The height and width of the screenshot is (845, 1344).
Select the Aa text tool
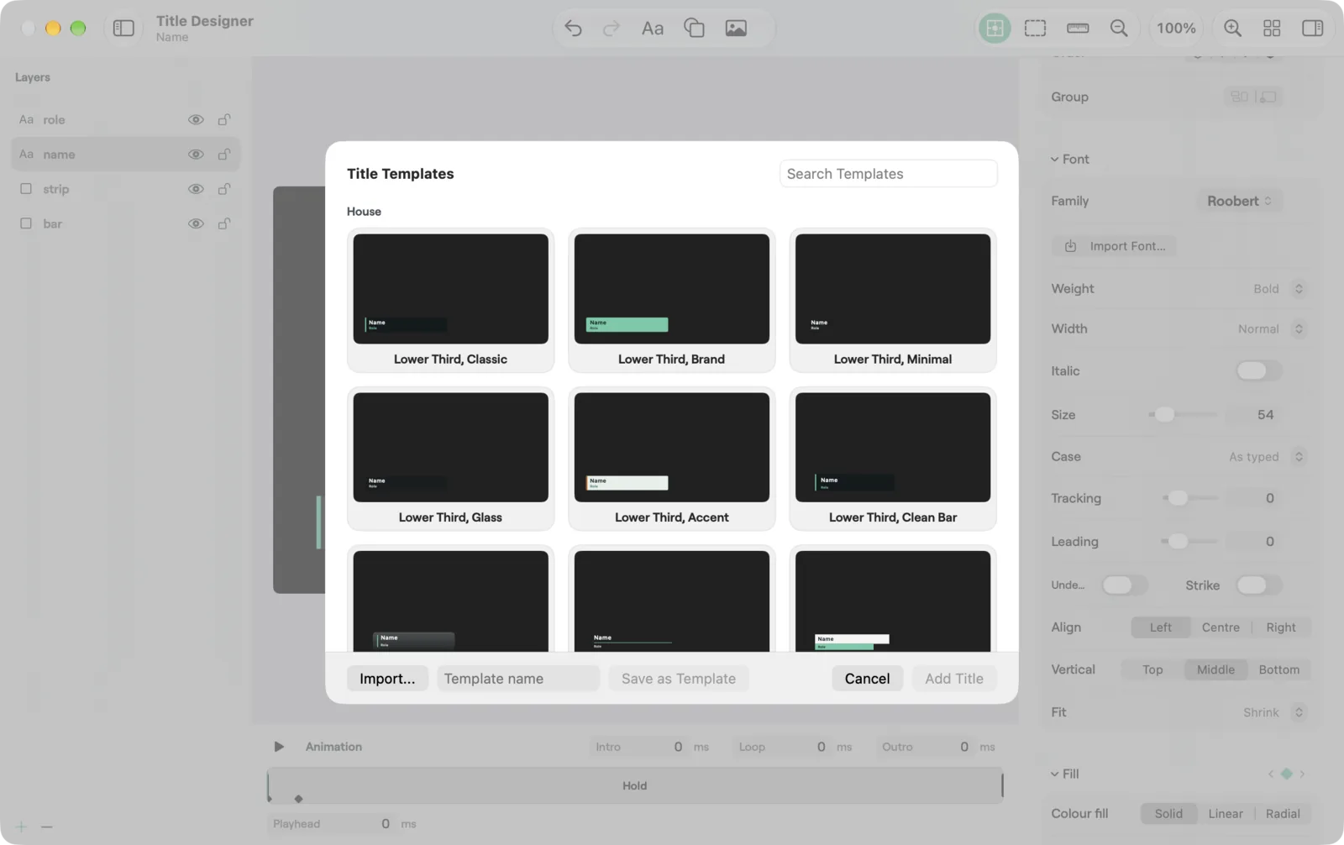[653, 28]
